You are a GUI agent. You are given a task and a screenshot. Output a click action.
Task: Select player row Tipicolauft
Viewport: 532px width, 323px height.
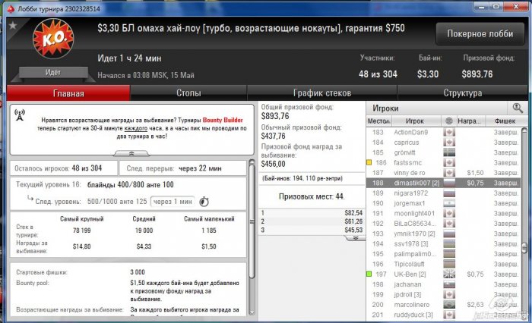443,264
